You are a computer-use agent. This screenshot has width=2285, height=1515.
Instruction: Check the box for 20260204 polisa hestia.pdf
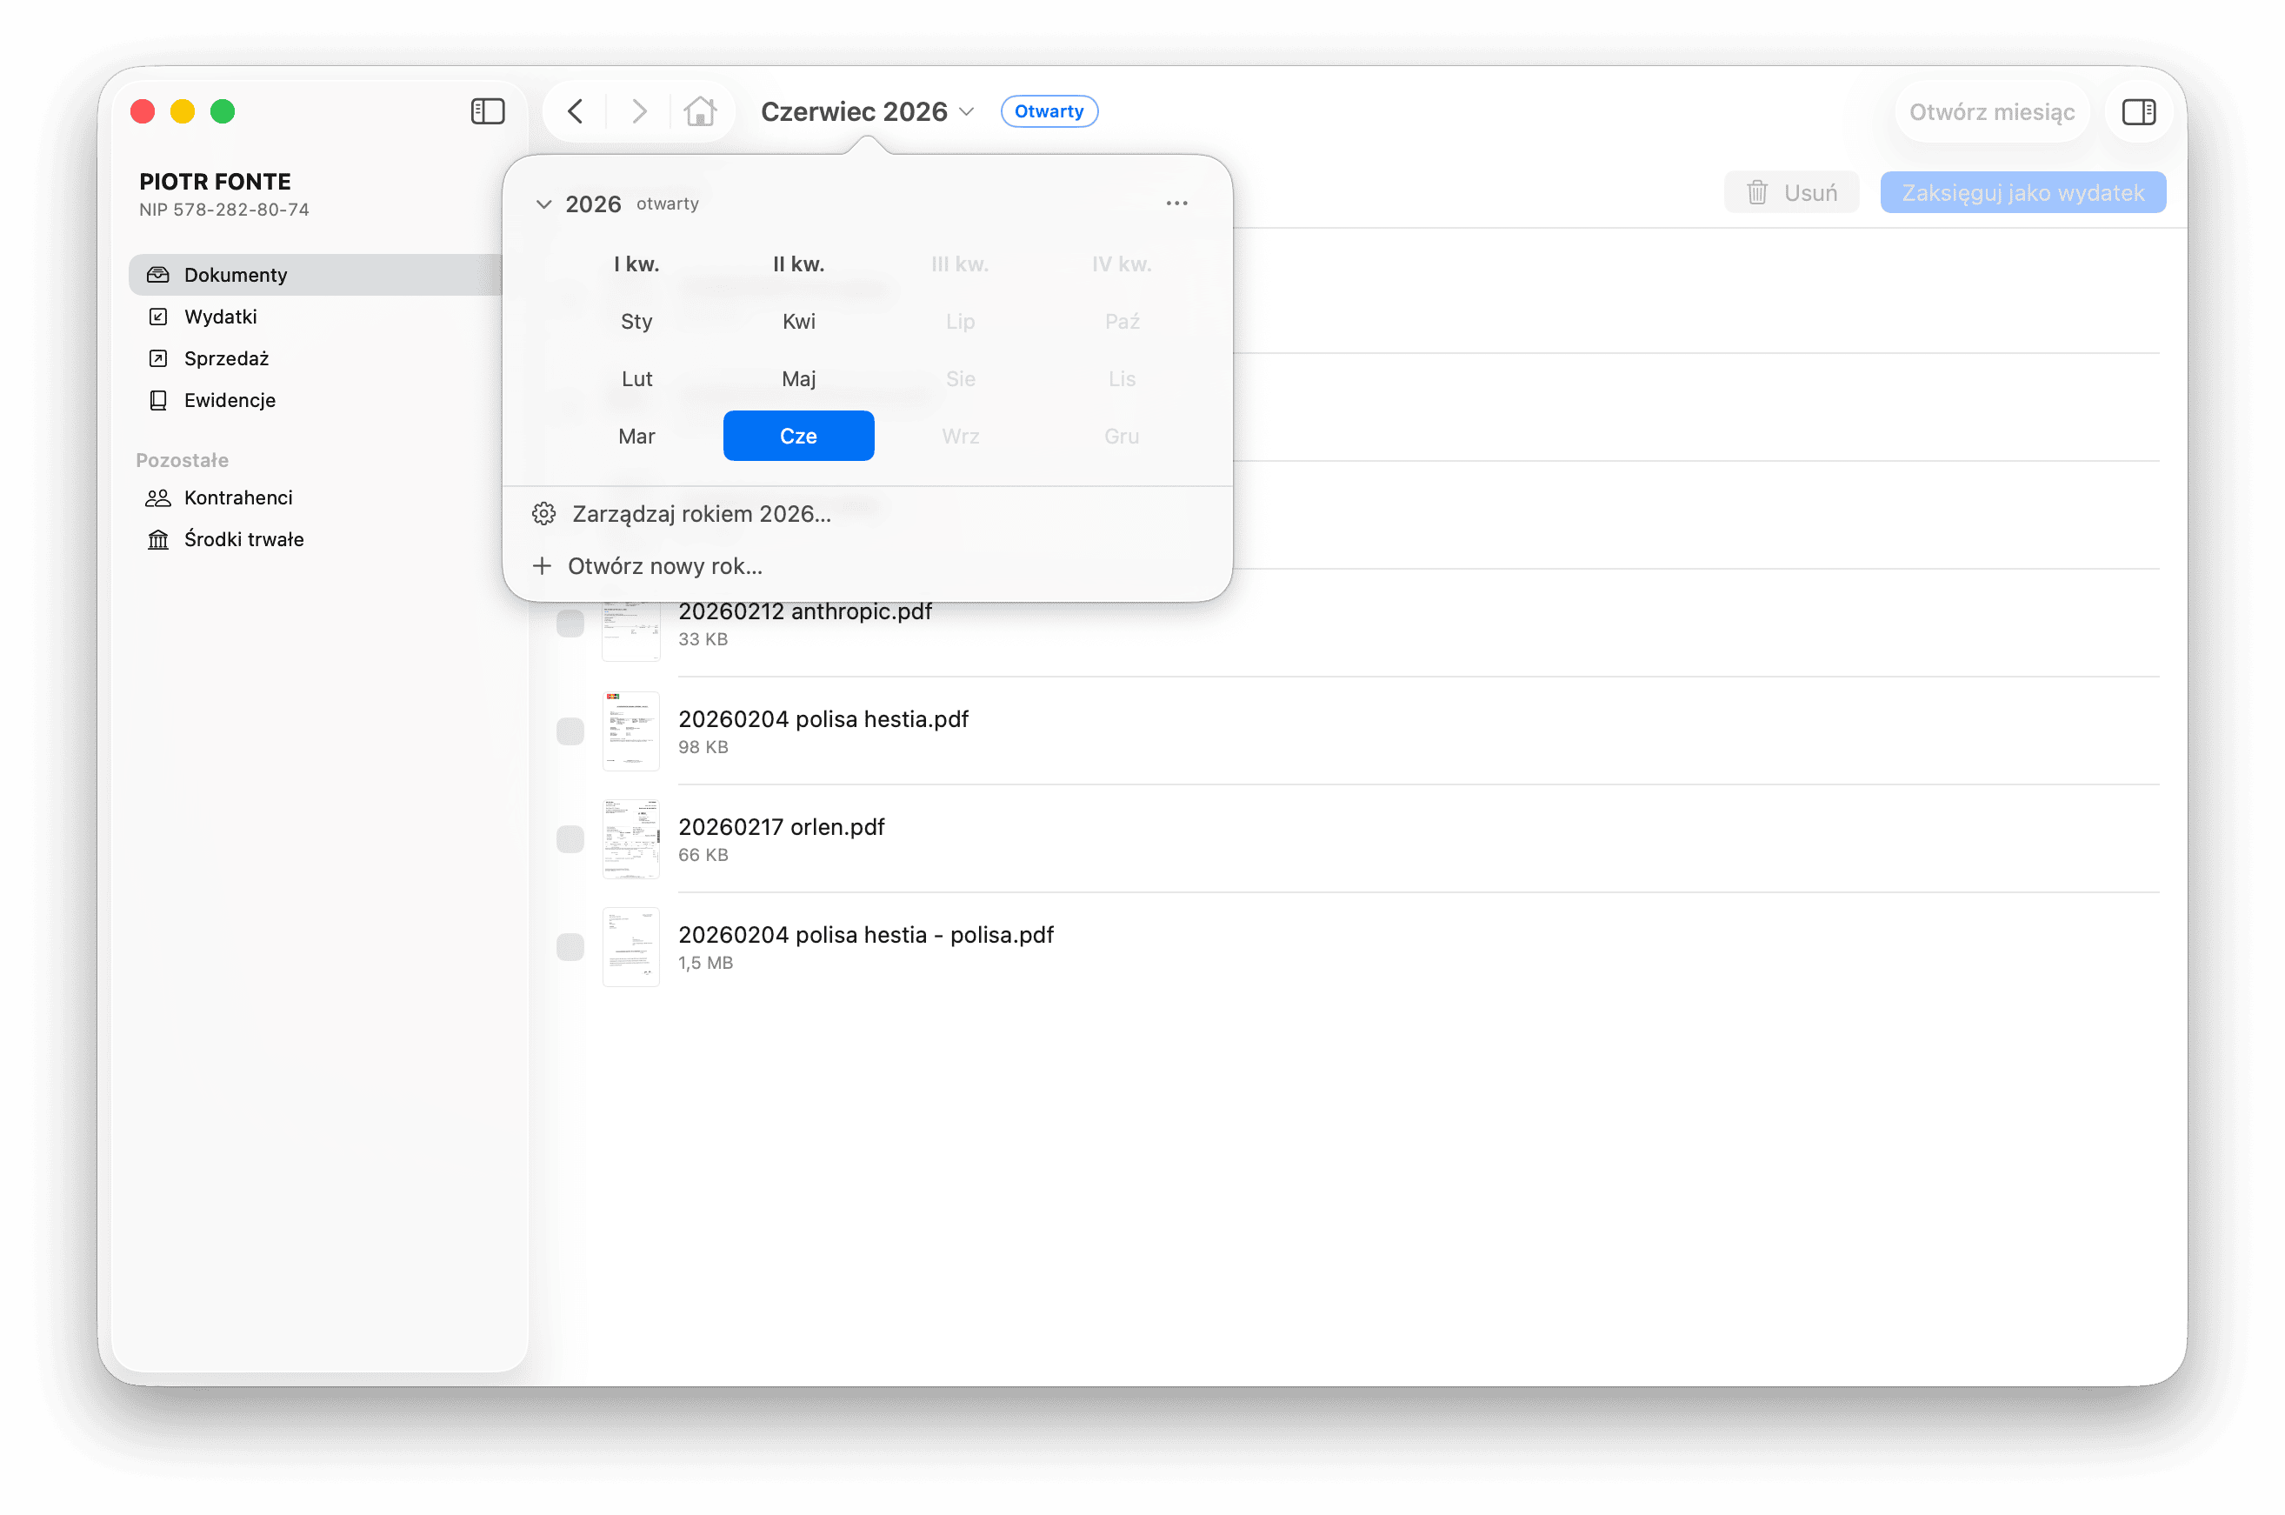(x=570, y=731)
